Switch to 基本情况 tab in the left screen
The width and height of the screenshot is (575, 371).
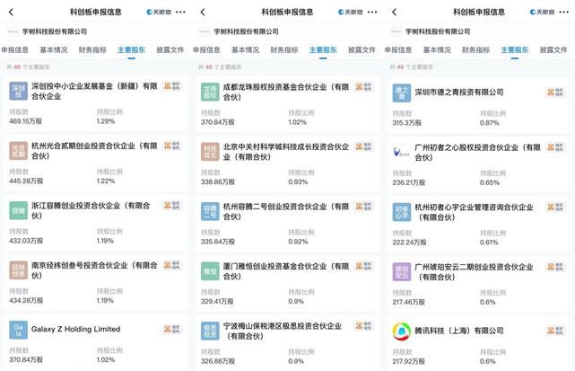pos(54,50)
